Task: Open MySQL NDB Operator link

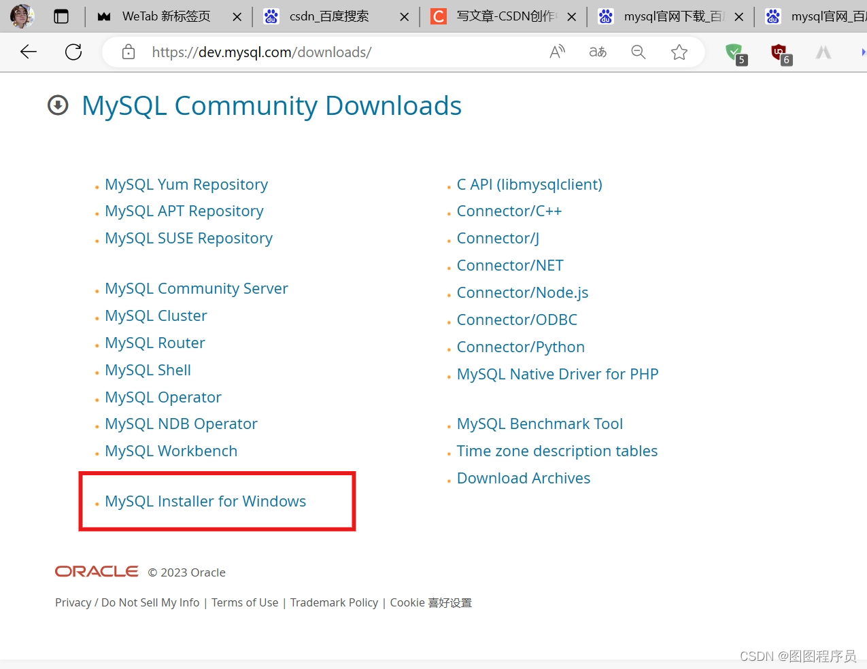Action: pyautogui.click(x=181, y=424)
